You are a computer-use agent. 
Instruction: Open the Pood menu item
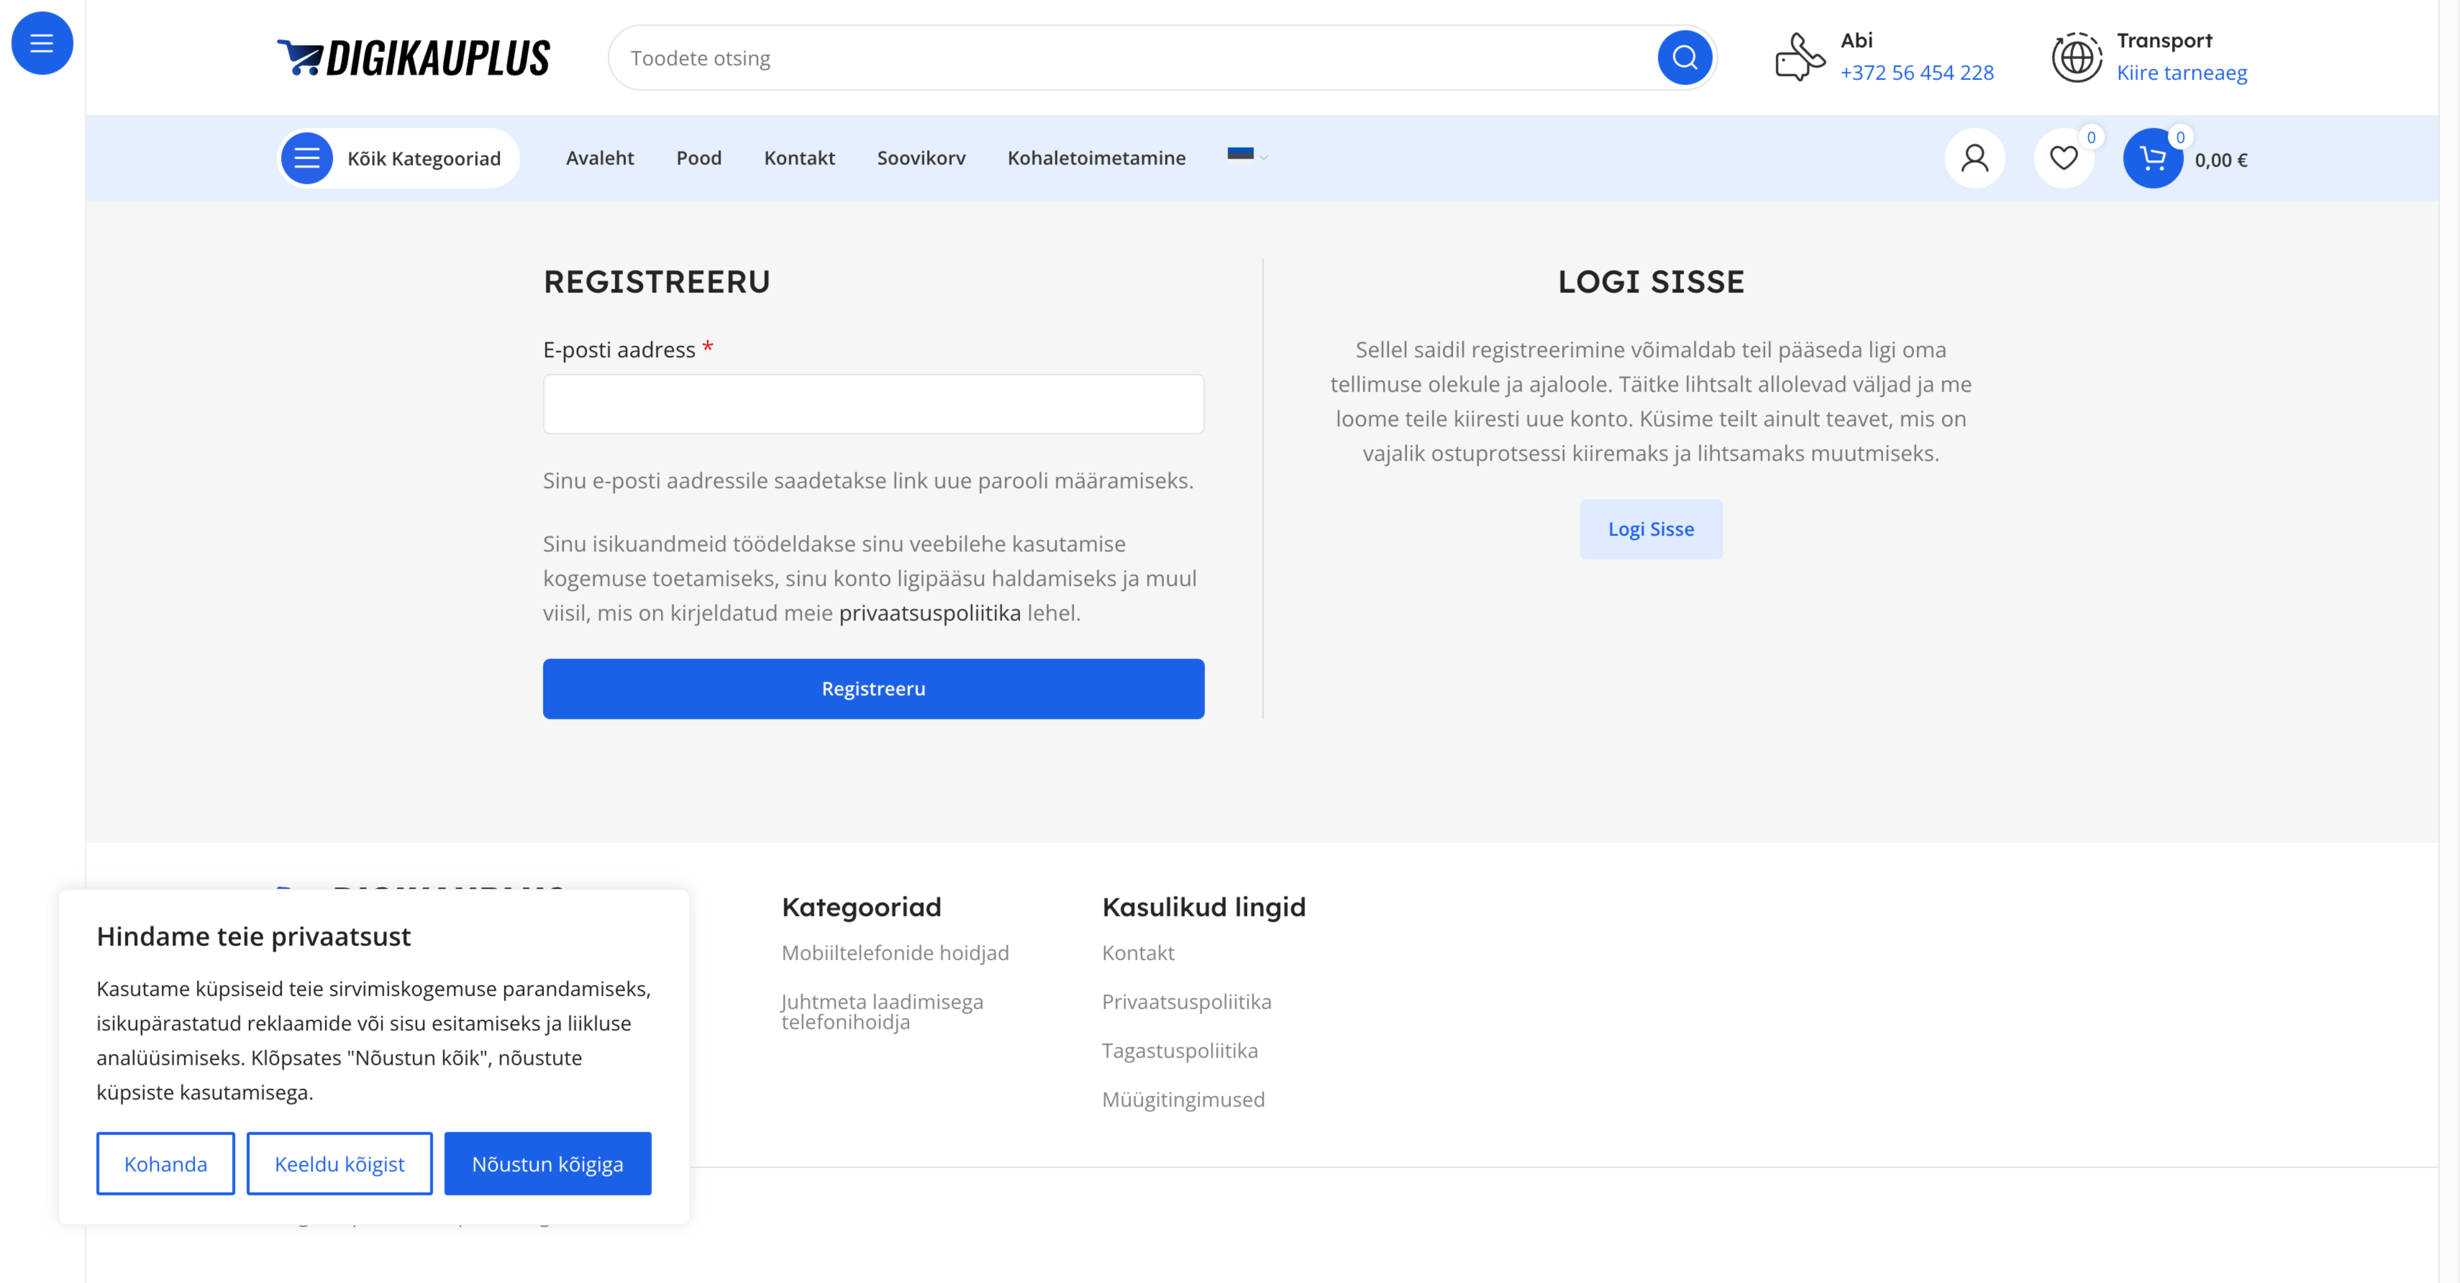(x=699, y=159)
